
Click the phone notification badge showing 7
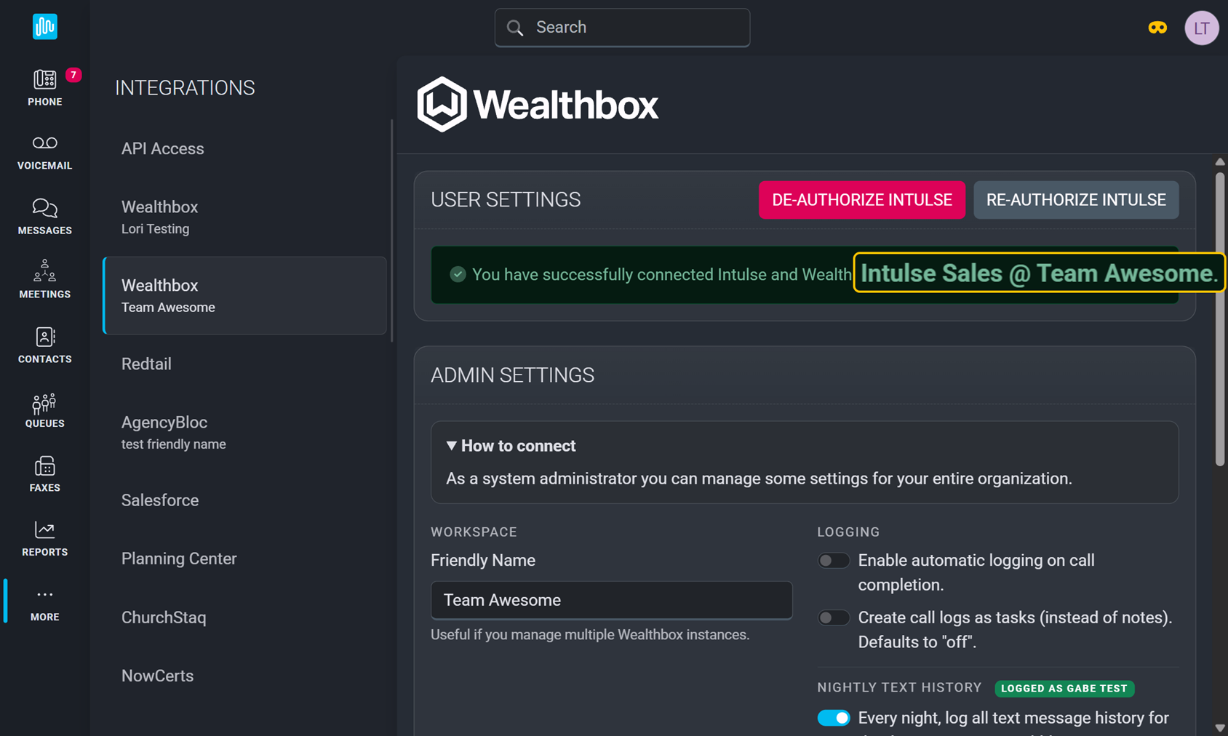coord(73,75)
